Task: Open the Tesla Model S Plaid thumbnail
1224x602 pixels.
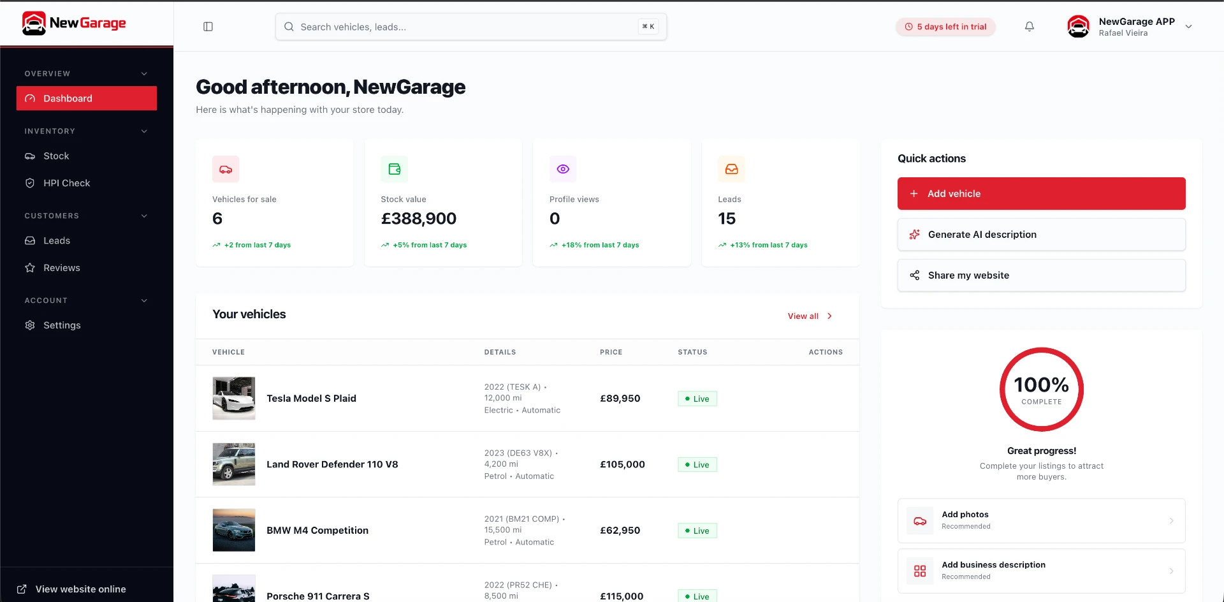Action: [234, 399]
